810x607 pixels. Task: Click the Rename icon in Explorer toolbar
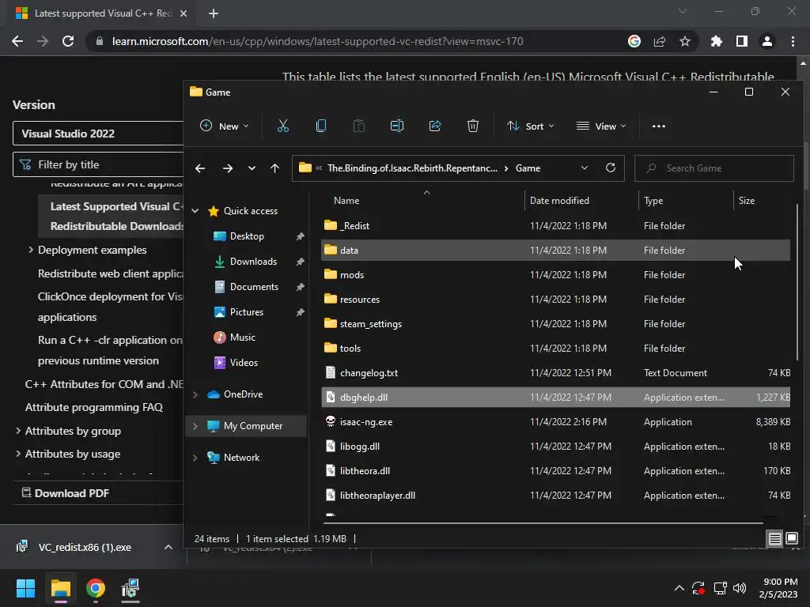tap(397, 126)
